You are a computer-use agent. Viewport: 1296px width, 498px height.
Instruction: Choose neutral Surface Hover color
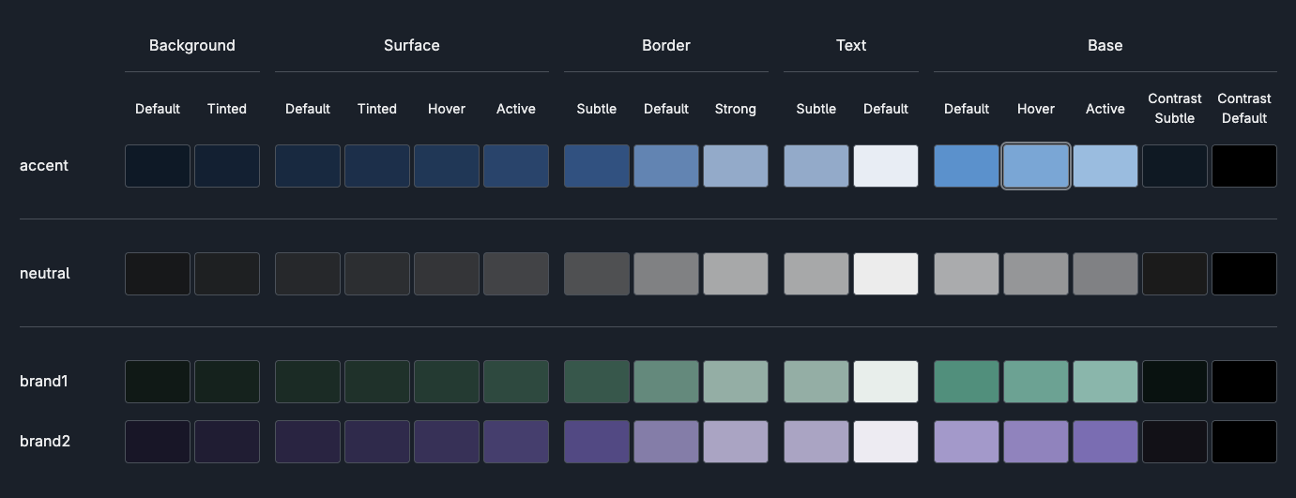coord(447,274)
